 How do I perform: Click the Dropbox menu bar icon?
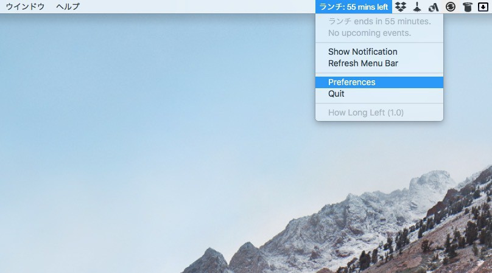401,7
